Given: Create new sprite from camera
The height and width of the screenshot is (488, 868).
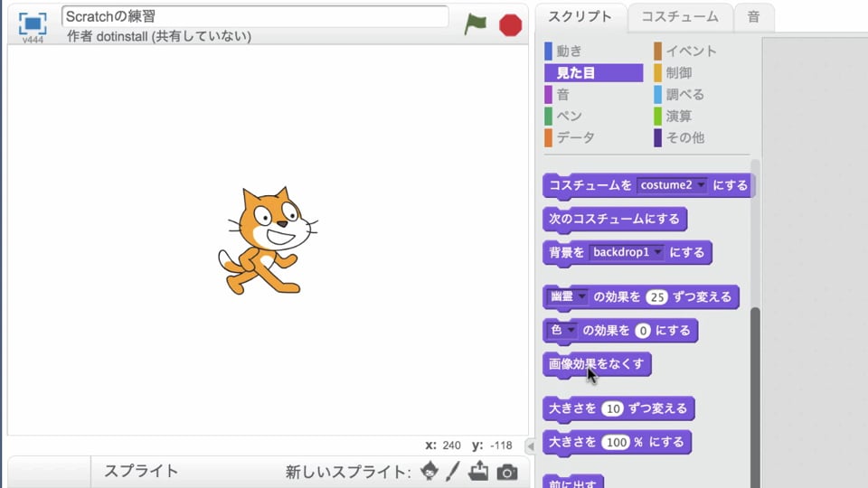Looking at the screenshot, I should pyautogui.click(x=507, y=472).
